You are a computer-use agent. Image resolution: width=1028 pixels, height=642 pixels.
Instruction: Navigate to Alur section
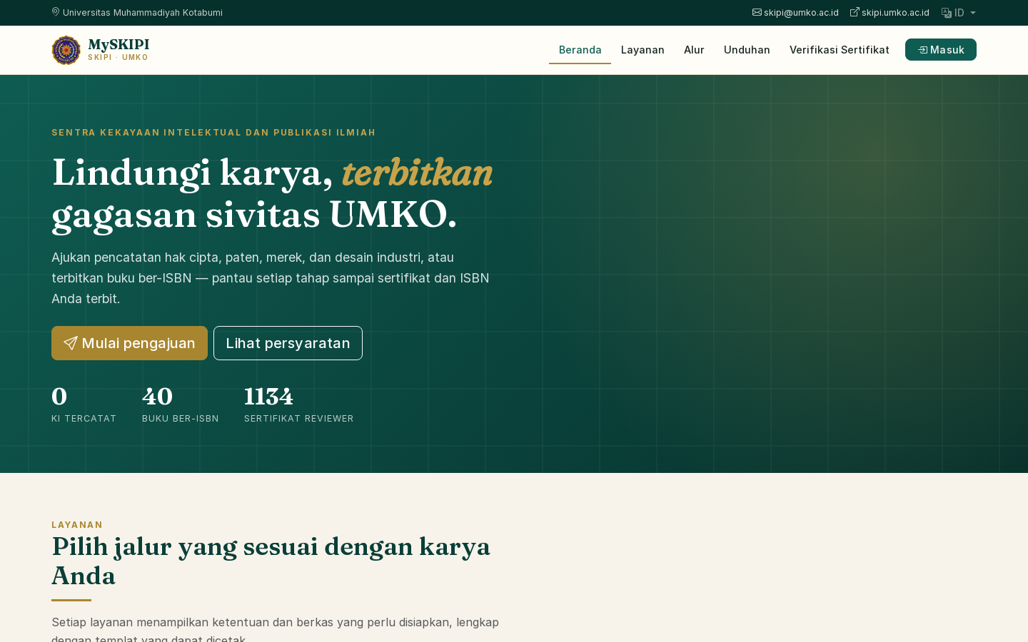694,50
